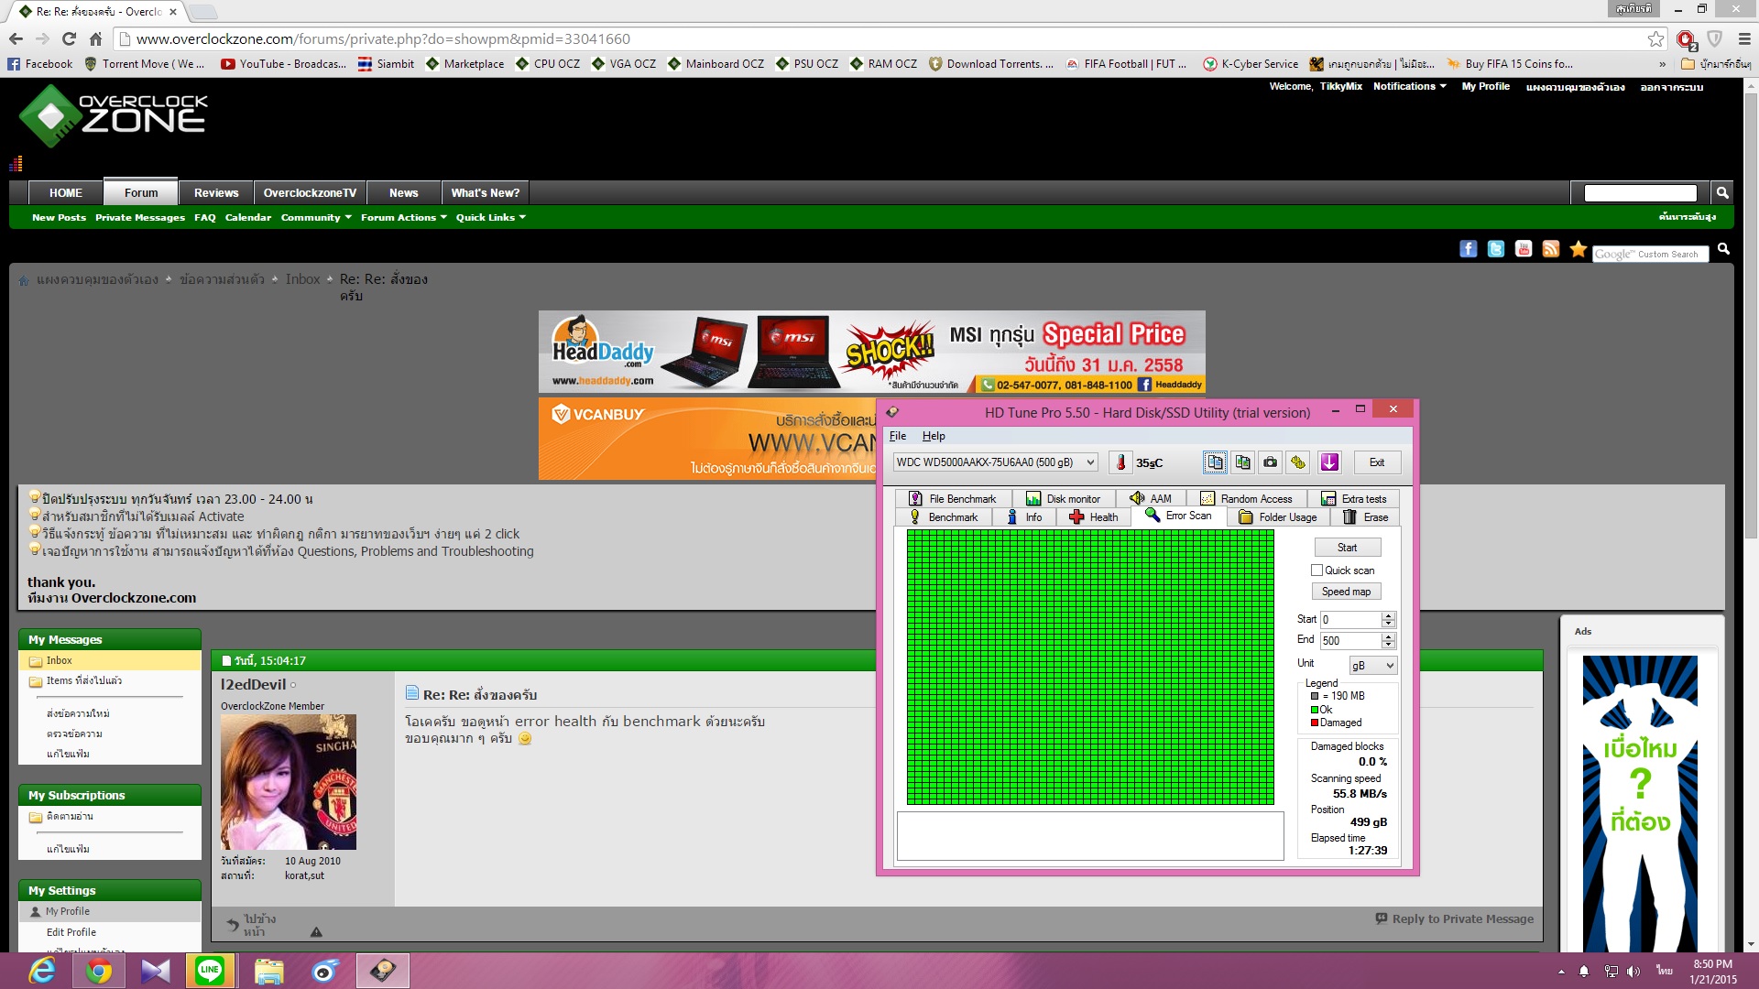The width and height of the screenshot is (1759, 989).
Task: Click the copy screenshot to clipboard icon
Action: 1242,462
